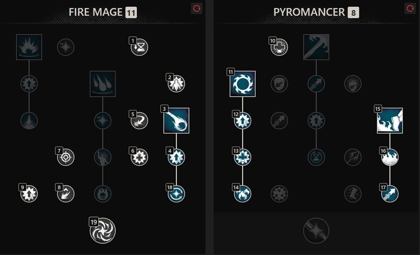420x255 pixels.
Task: Select the curved arrow spark node 5
Action: (x=140, y=120)
